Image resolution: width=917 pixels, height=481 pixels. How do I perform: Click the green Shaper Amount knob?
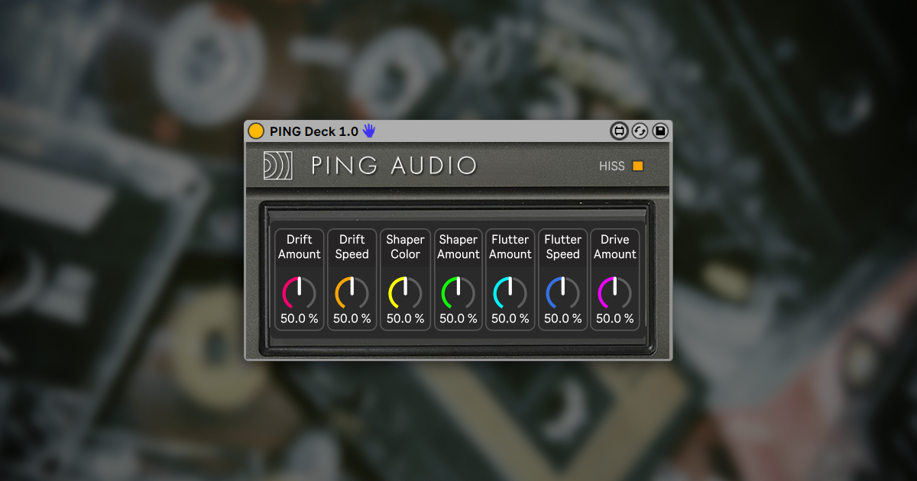[458, 293]
